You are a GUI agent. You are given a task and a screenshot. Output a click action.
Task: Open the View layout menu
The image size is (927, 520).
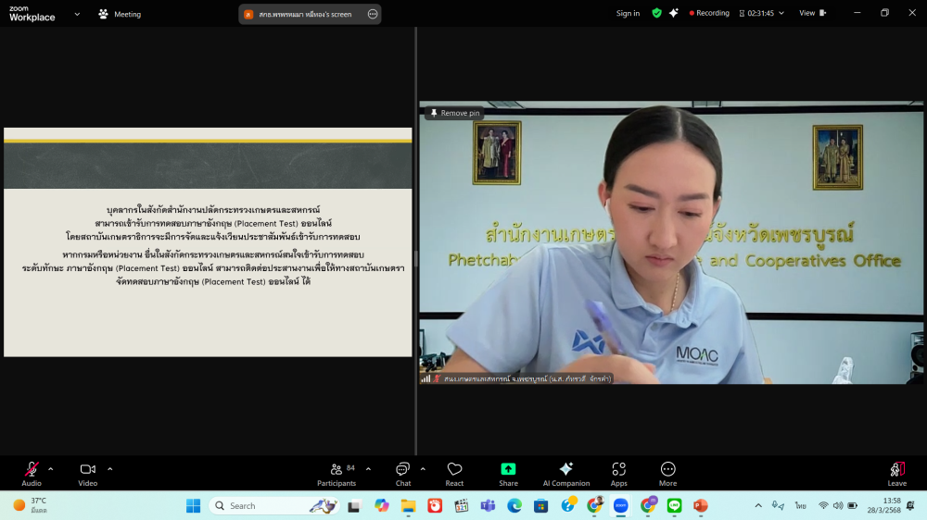(812, 13)
